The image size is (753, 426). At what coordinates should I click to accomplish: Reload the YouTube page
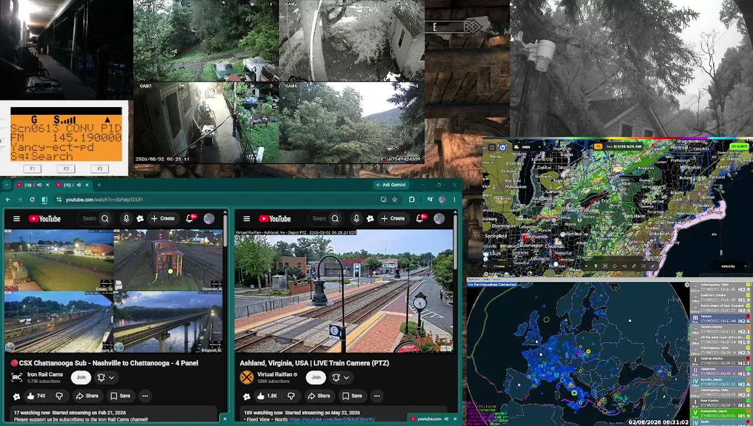(x=32, y=199)
